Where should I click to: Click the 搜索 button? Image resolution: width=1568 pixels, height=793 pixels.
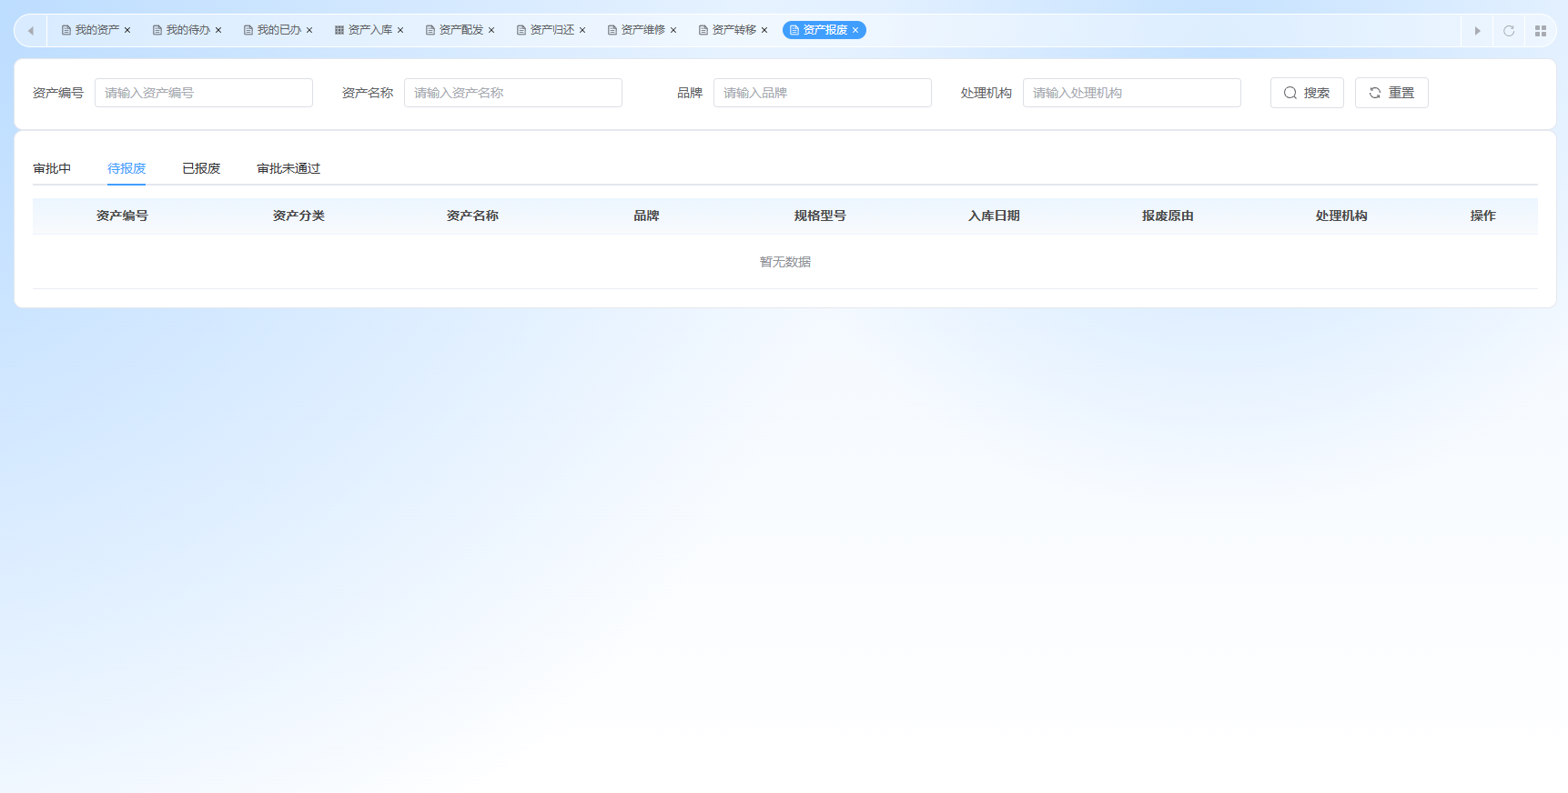[x=1307, y=93]
